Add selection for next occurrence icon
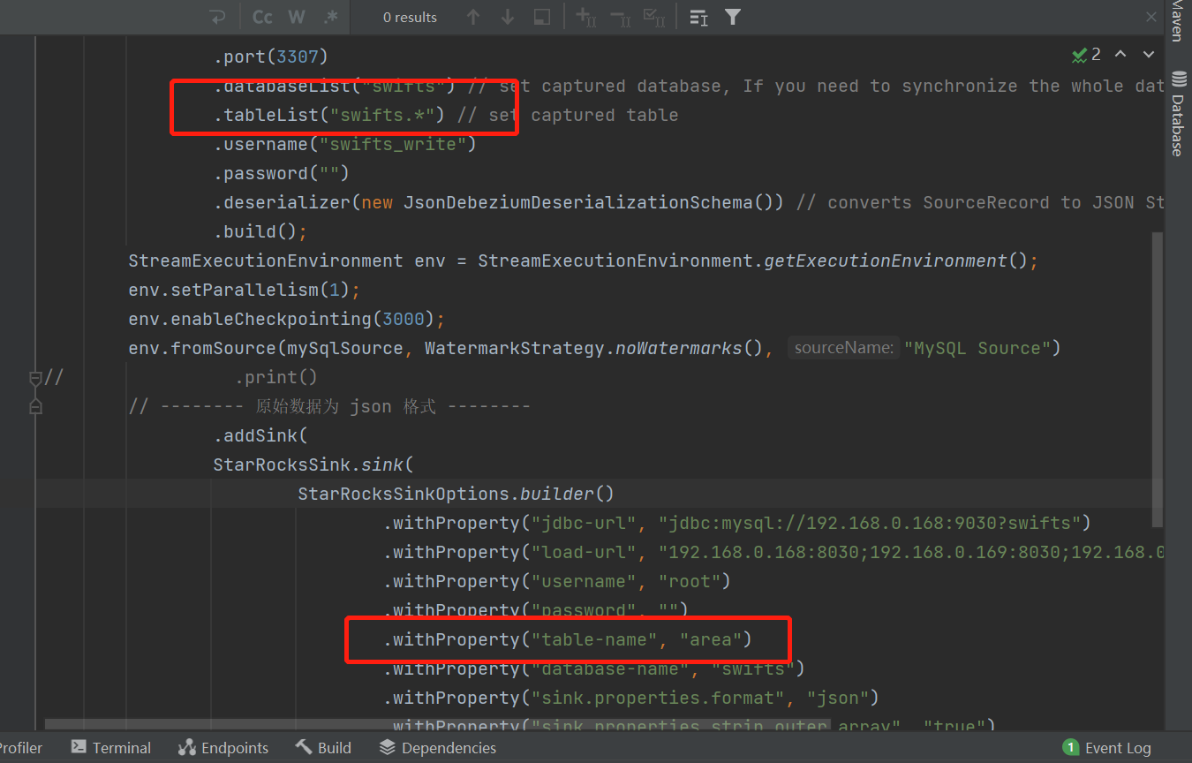Viewport: 1192px width, 763px height. tap(586, 17)
